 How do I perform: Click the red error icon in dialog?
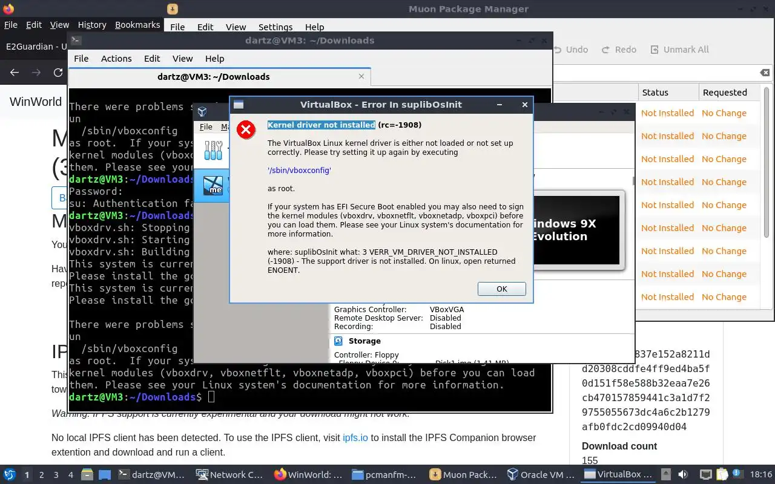(x=246, y=129)
